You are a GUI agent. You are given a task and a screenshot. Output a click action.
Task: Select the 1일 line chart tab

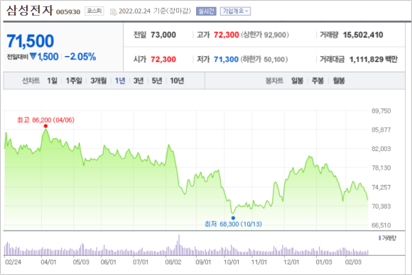coord(52,81)
